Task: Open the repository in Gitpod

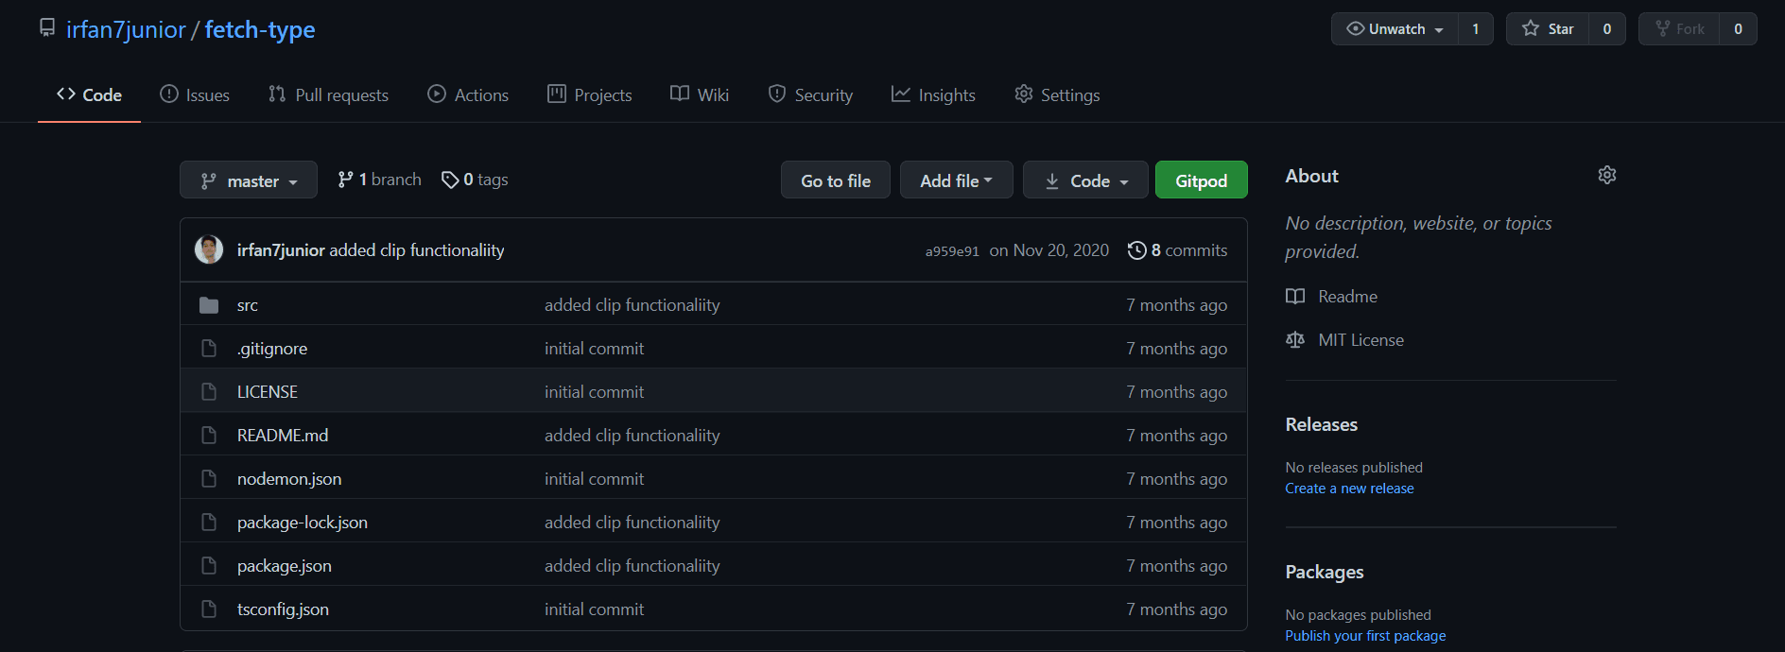Action: tap(1202, 180)
